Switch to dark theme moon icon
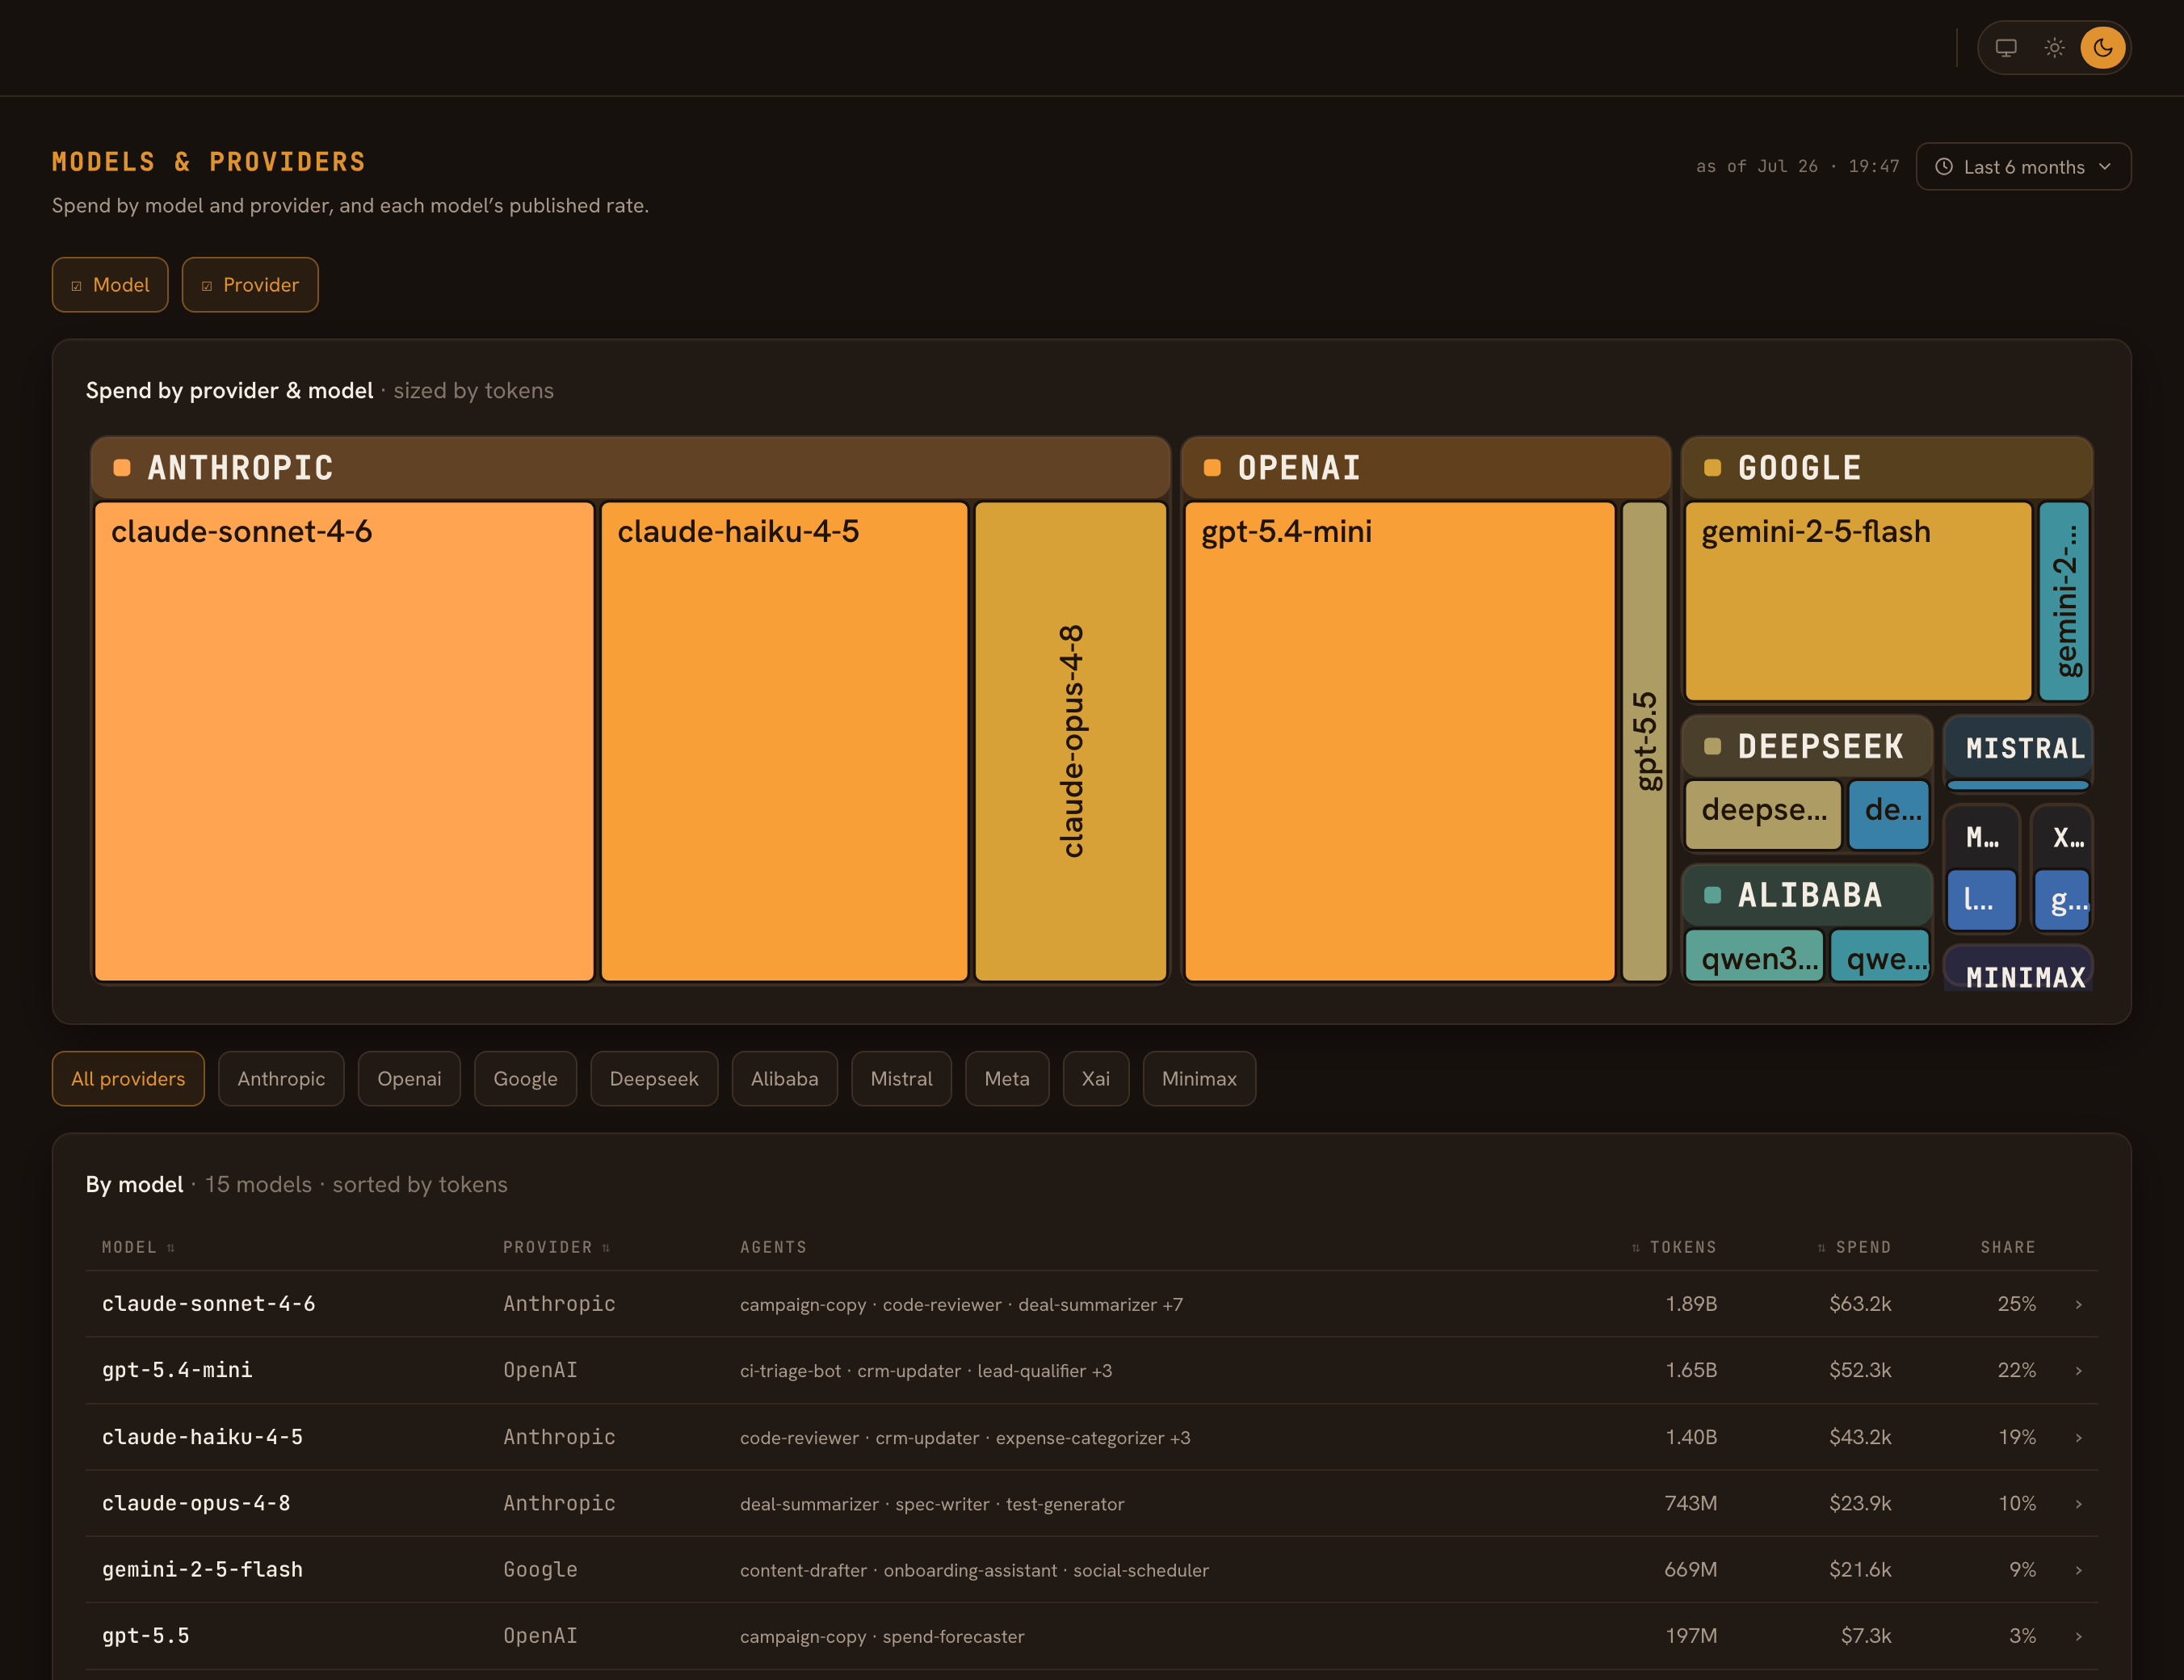The height and width of the screenshot is (1680, 2184). pos(2103,48)
